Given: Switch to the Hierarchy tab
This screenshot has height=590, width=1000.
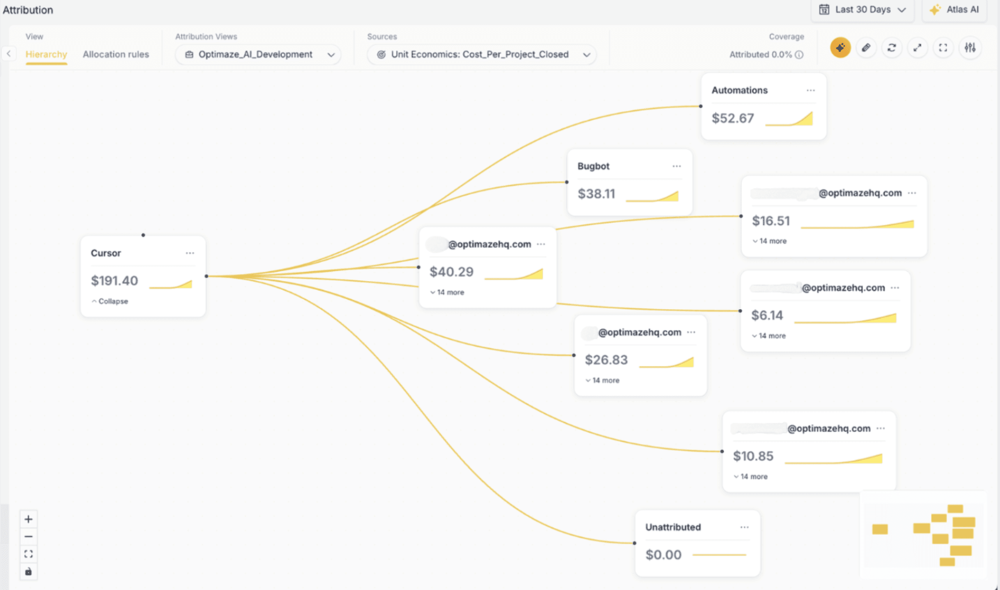Looking at the screenshot, I should click(46, 55).
